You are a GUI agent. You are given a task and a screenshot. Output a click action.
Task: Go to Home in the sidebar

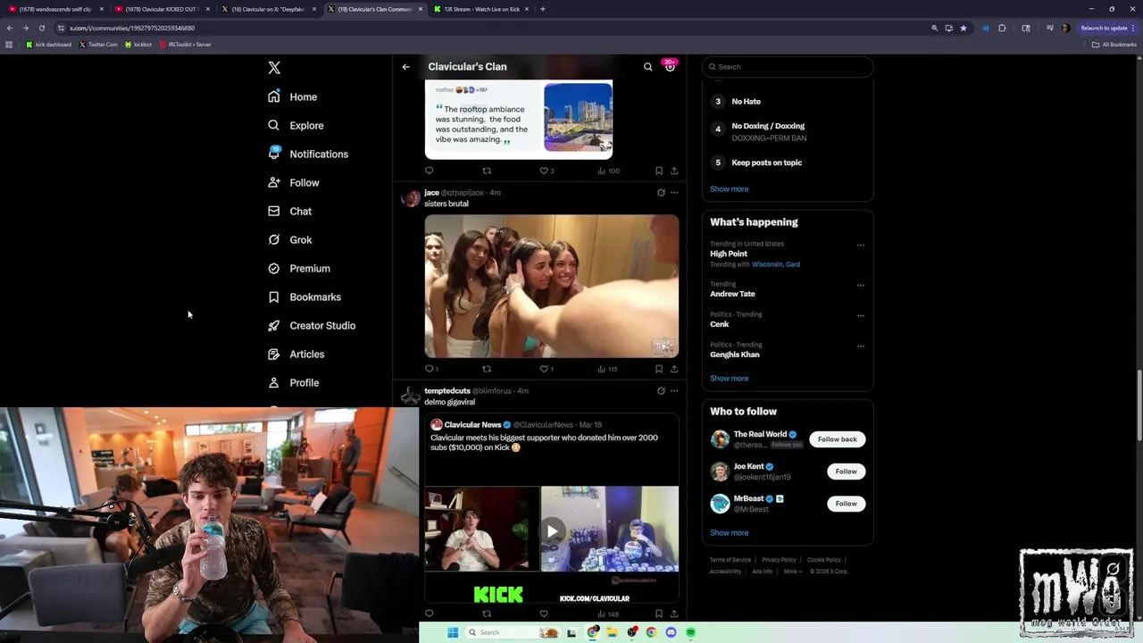click(x=293, y=96)
